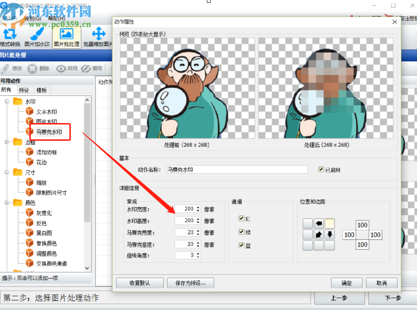Focus the 旋转角度 value field
417x310 pixels.
[185, 255]
